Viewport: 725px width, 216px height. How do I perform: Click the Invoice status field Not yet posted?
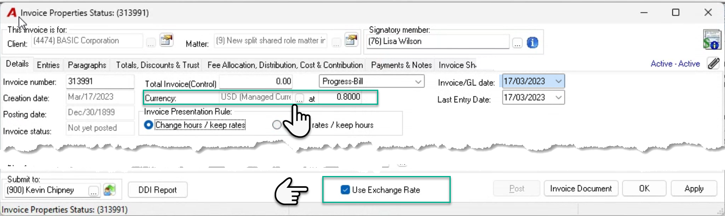pyautogui.click(x=100, y=128)
